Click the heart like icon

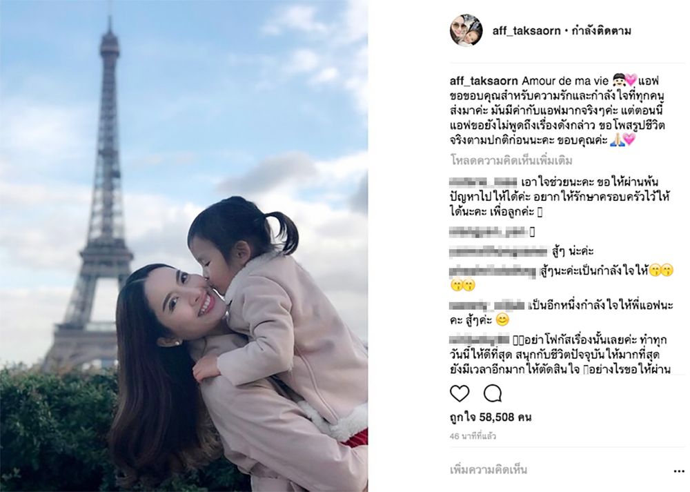[x=460, y=393]
